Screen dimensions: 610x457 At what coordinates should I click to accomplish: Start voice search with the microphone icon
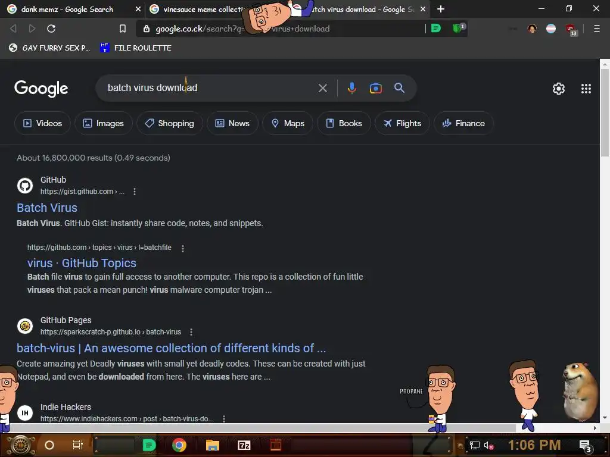351,88
